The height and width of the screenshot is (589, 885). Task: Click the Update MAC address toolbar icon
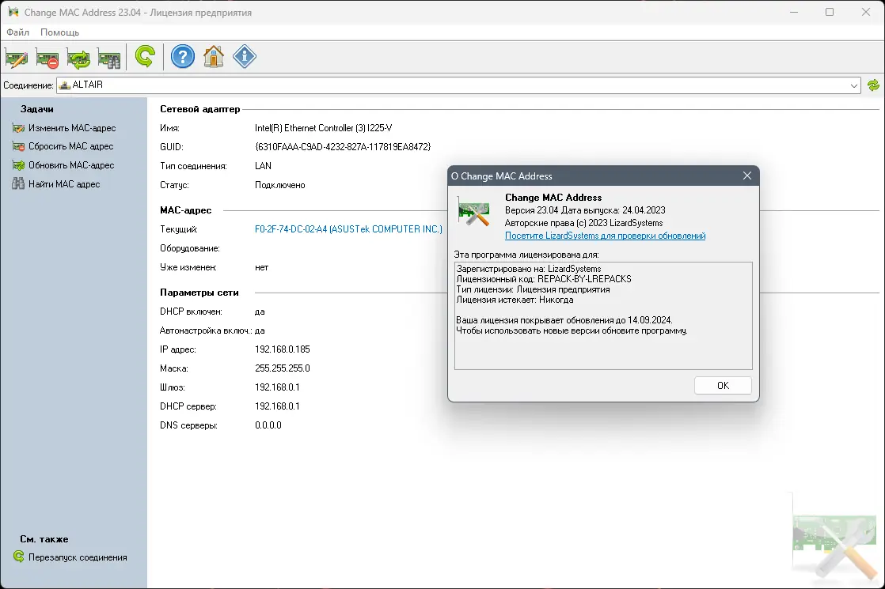pos(78,58)
